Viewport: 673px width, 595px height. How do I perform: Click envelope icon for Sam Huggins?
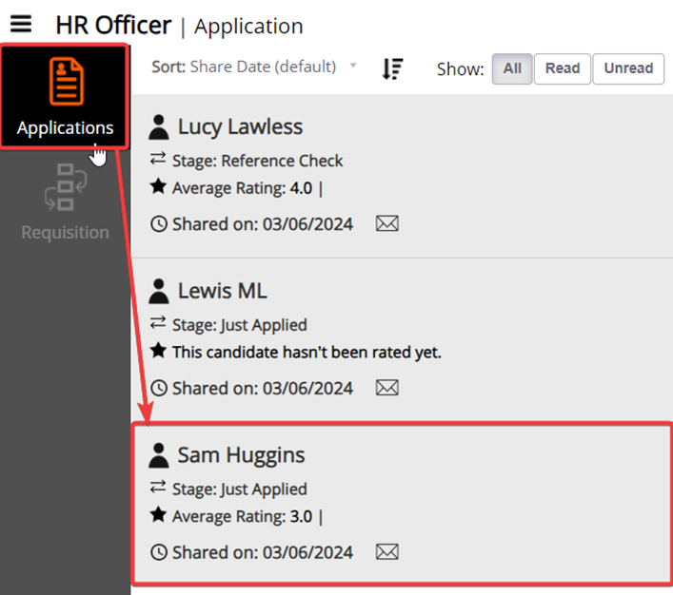coord(387,552)
